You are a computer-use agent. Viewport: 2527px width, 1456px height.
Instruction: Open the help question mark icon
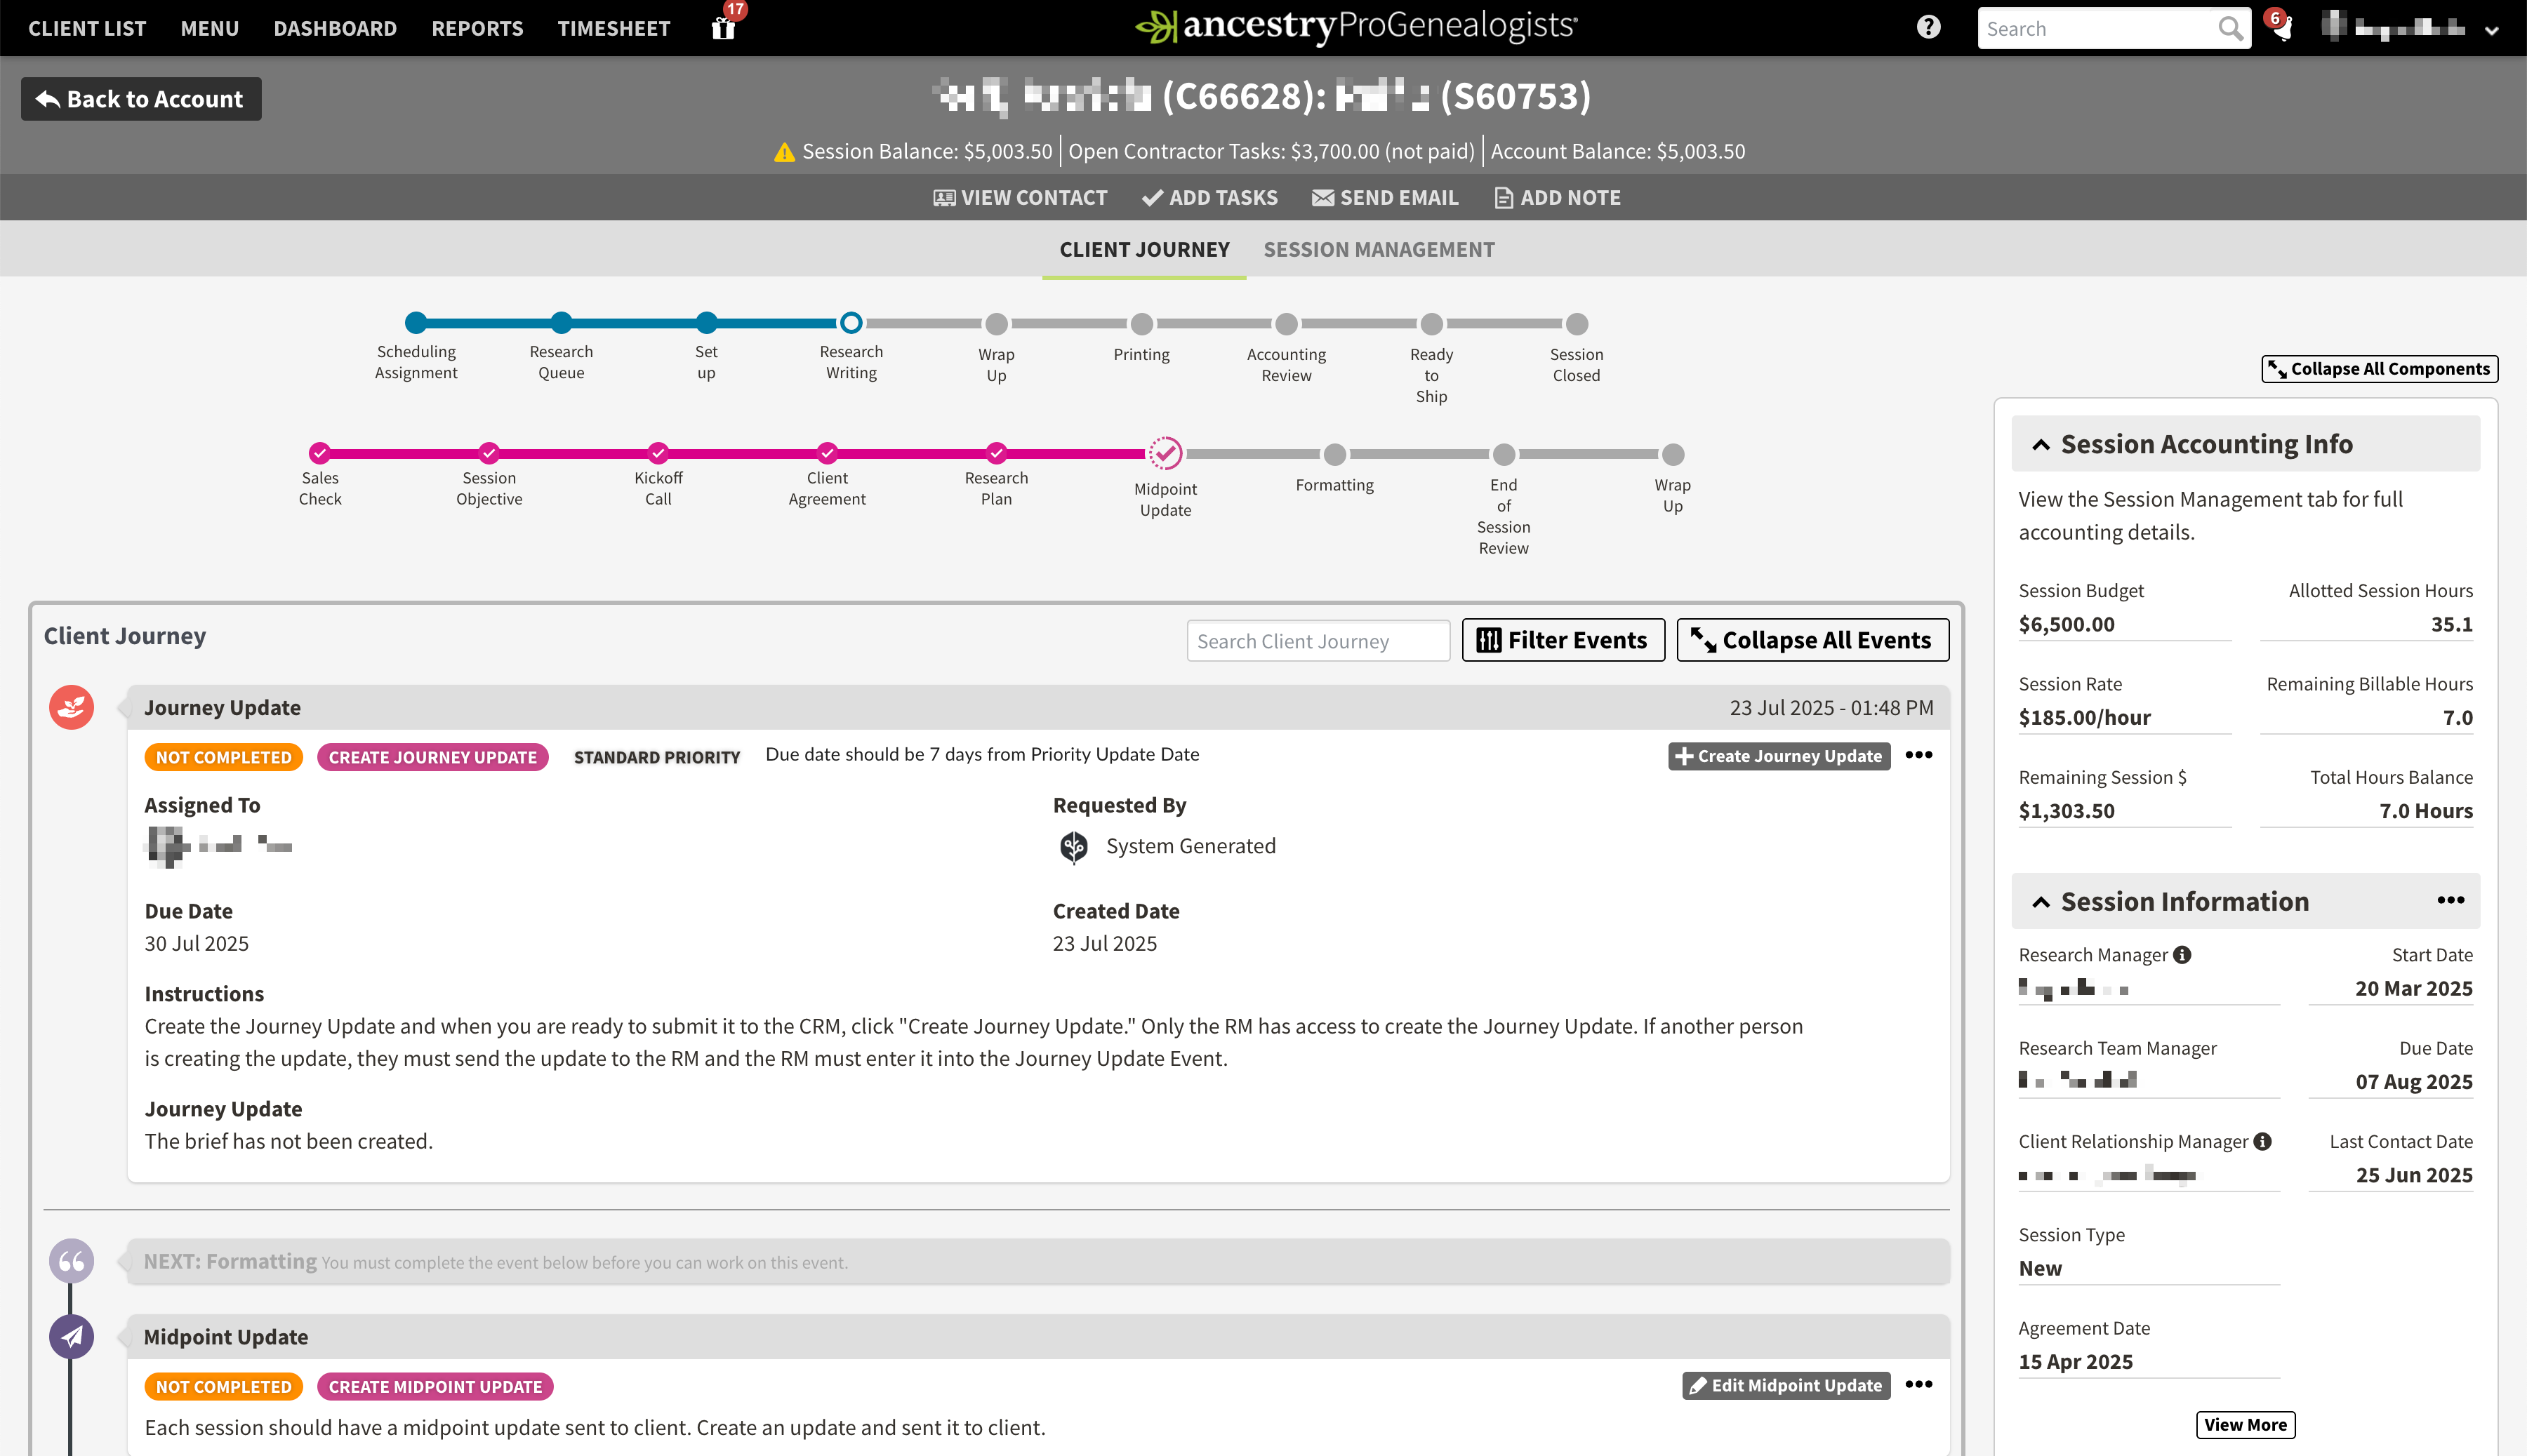tap(1929, 27)
